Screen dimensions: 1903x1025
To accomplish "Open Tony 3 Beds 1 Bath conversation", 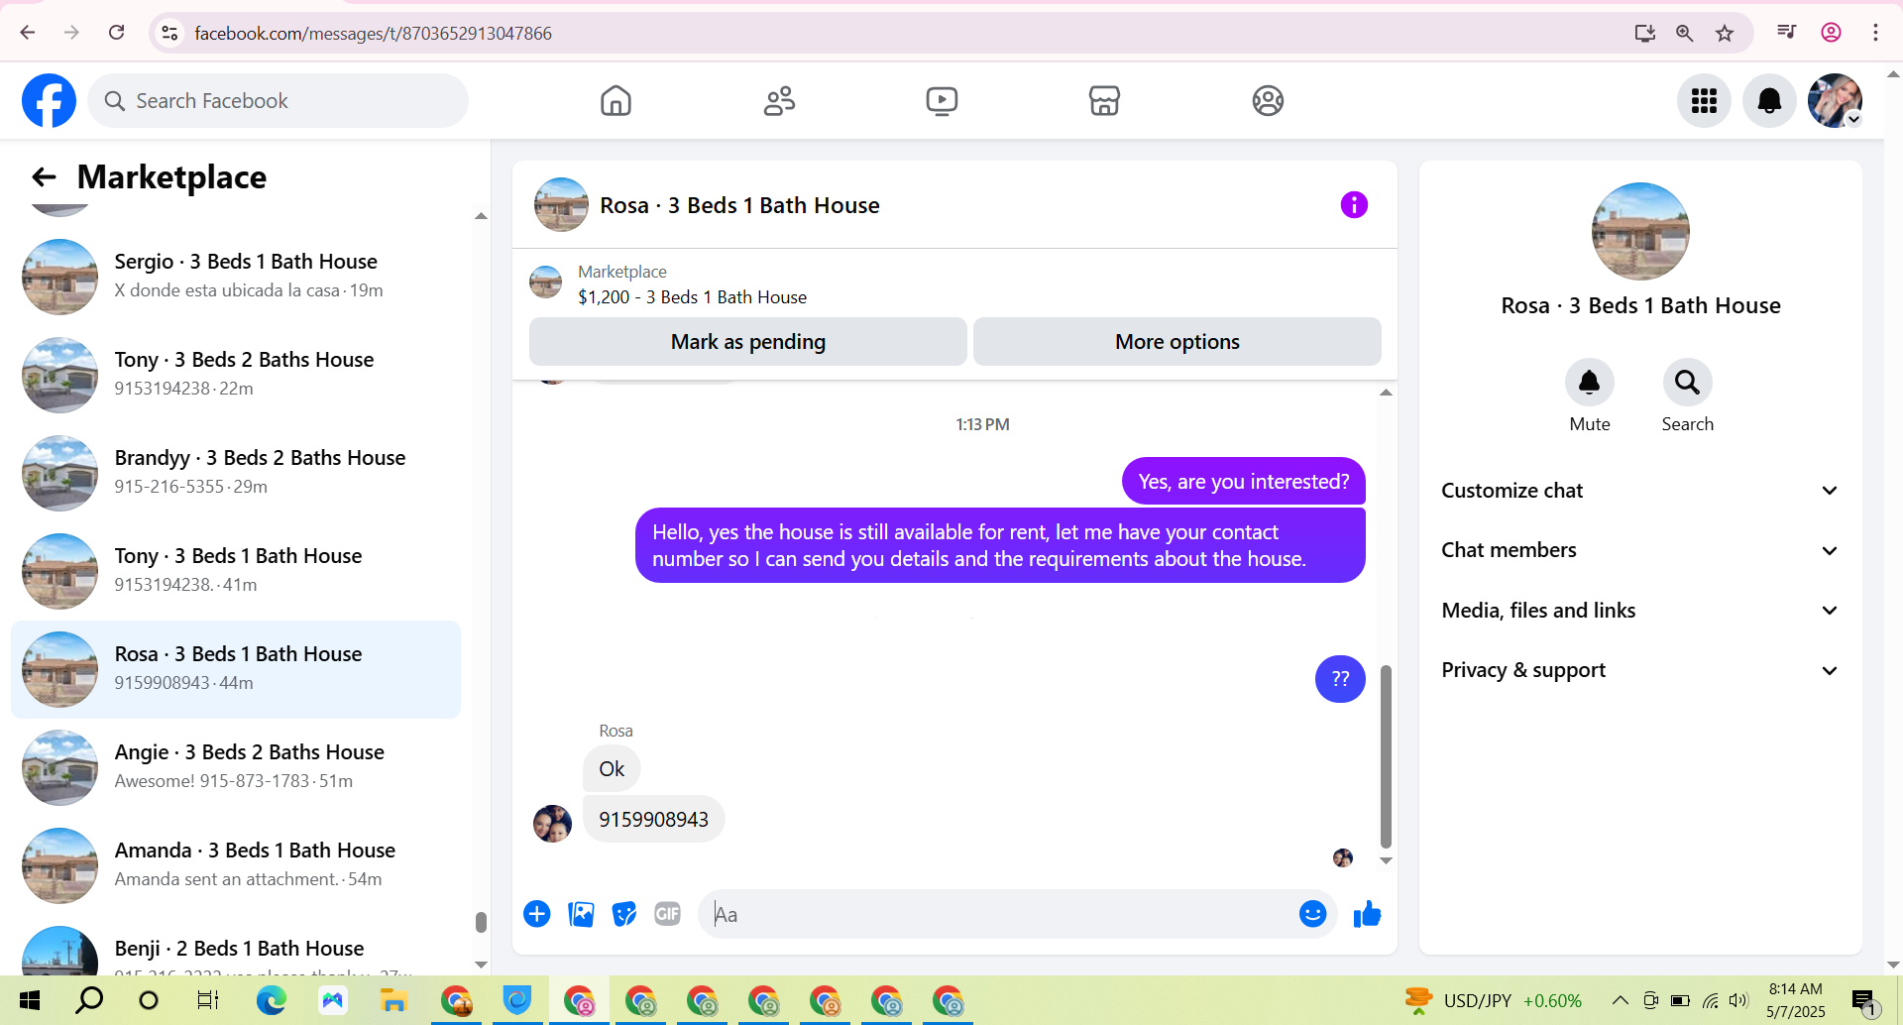I will [236, 571].
